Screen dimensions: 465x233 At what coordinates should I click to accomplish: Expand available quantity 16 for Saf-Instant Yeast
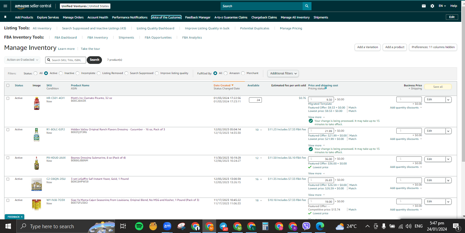pyautogui.click(x=259, y=179)
